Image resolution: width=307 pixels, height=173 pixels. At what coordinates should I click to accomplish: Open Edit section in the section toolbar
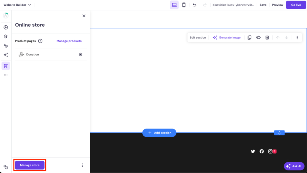198,37
